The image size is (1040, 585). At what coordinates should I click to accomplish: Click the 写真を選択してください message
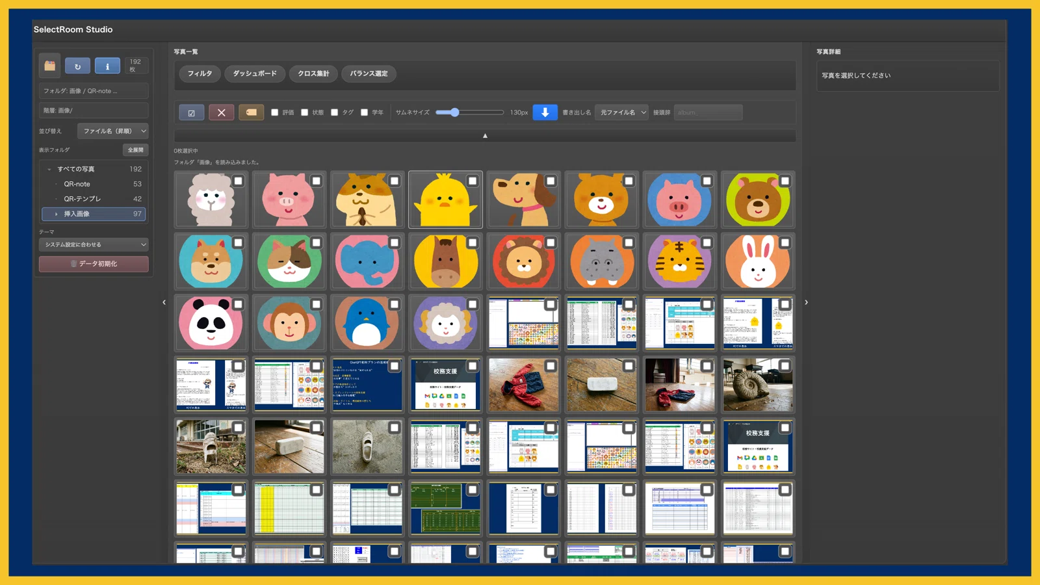(x=856, y=75)
